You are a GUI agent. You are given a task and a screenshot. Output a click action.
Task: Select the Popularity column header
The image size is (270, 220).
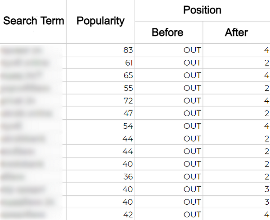tap(100, 21)
